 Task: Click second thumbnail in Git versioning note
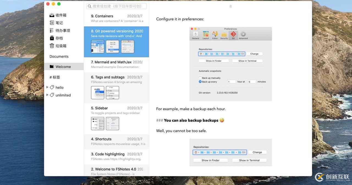tap(112, 47)
